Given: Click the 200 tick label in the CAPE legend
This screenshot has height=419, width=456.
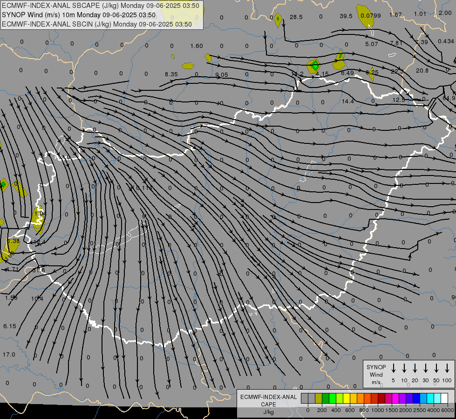Looking at the screenshot, I should pyautogui.click(x=322, y=410).
